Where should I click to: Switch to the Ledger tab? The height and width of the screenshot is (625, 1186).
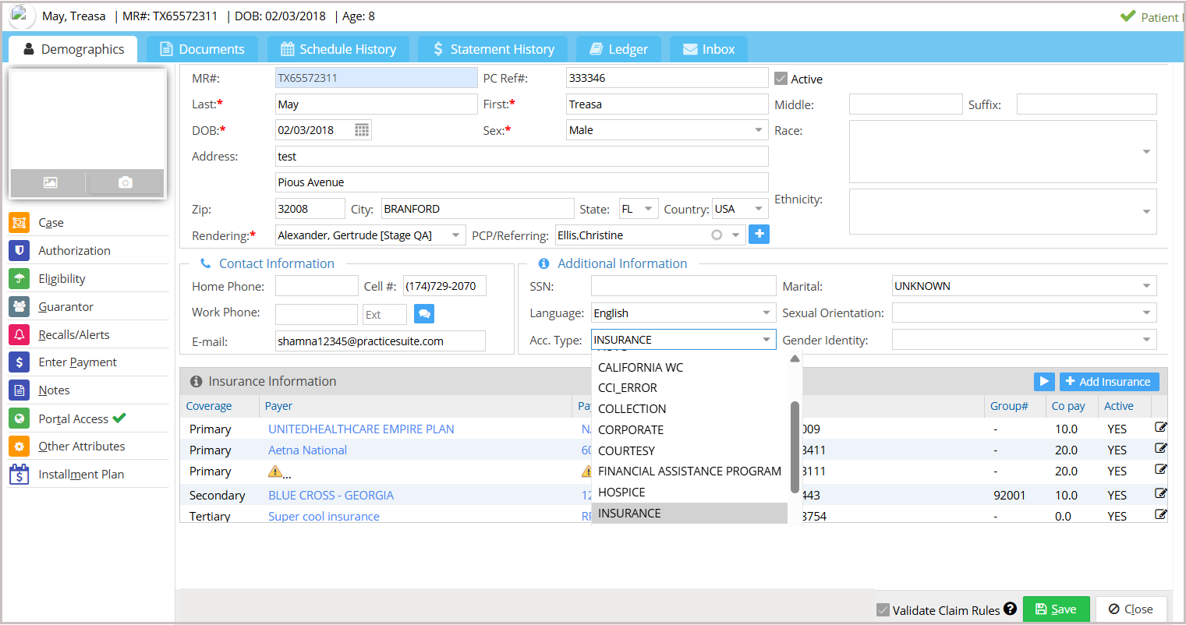(x=618, y=49)
